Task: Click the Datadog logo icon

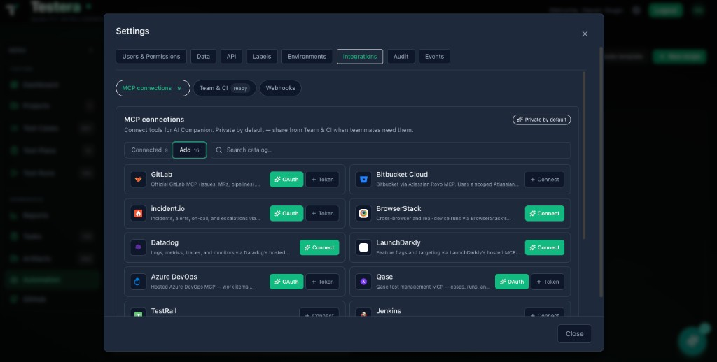Action: [x=138, y=247]
